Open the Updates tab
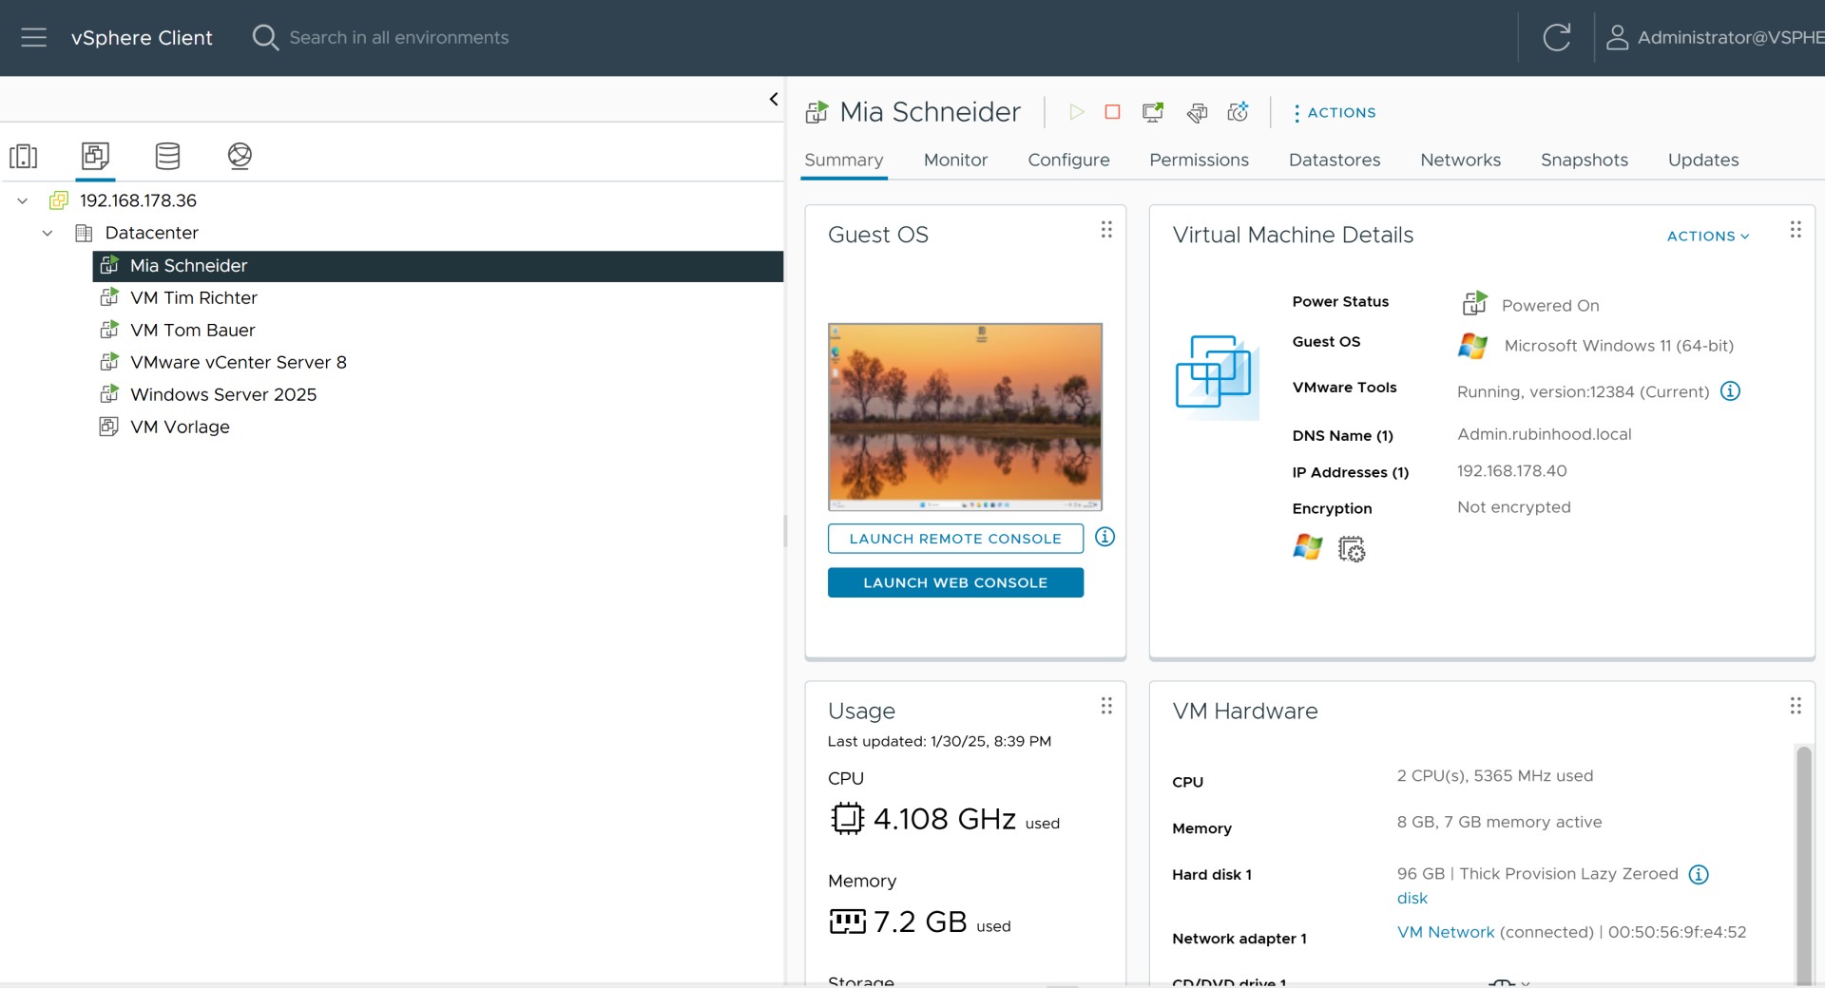The height and width of the screenshot is (988, 1825). coord(1702,160)
